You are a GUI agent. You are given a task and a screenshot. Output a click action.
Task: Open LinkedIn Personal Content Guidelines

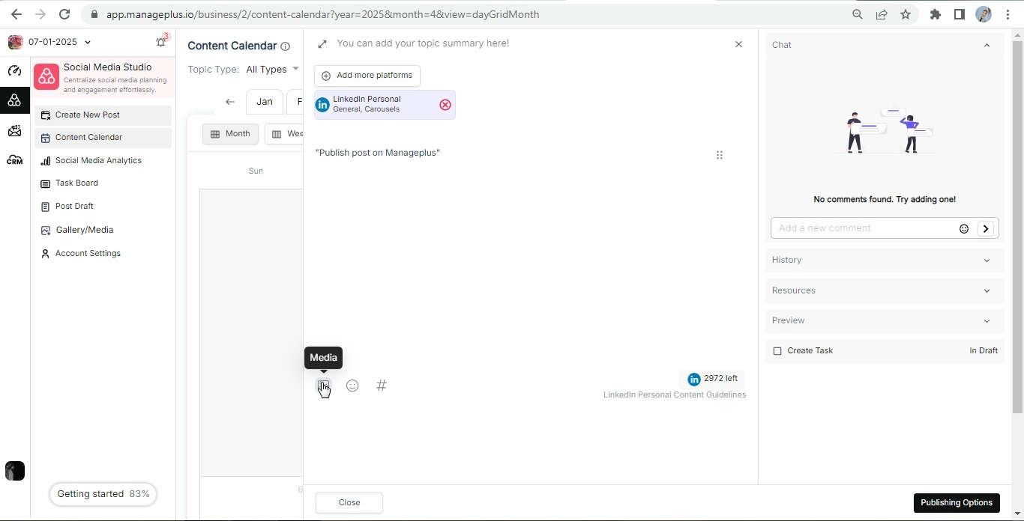pyautogui.click(x=675, y=395)
